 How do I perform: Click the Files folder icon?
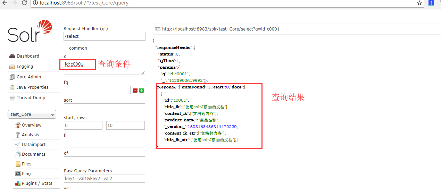point(18,164)
